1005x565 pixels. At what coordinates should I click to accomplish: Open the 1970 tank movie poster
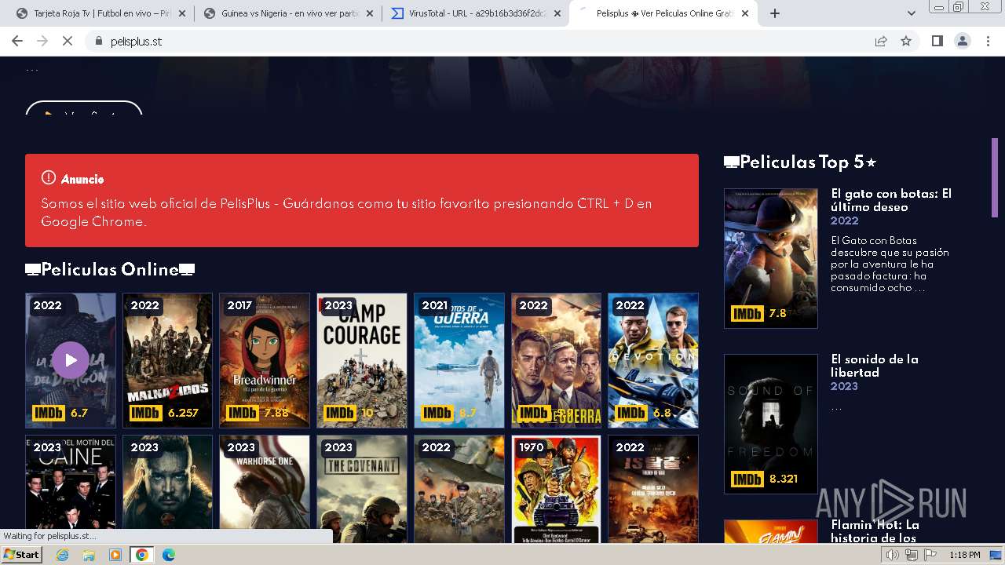coord(556,489)
